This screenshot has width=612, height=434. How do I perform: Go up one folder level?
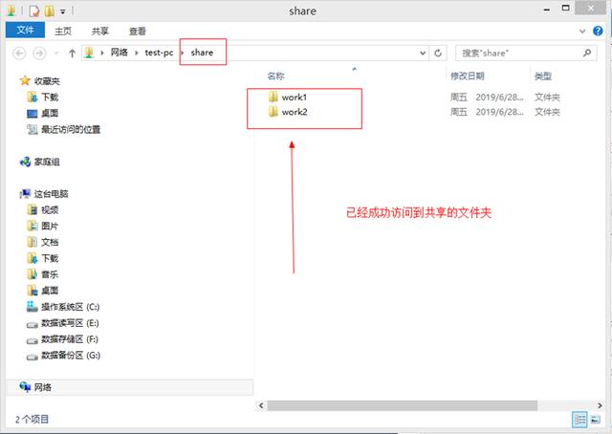(x=72, y=54)
